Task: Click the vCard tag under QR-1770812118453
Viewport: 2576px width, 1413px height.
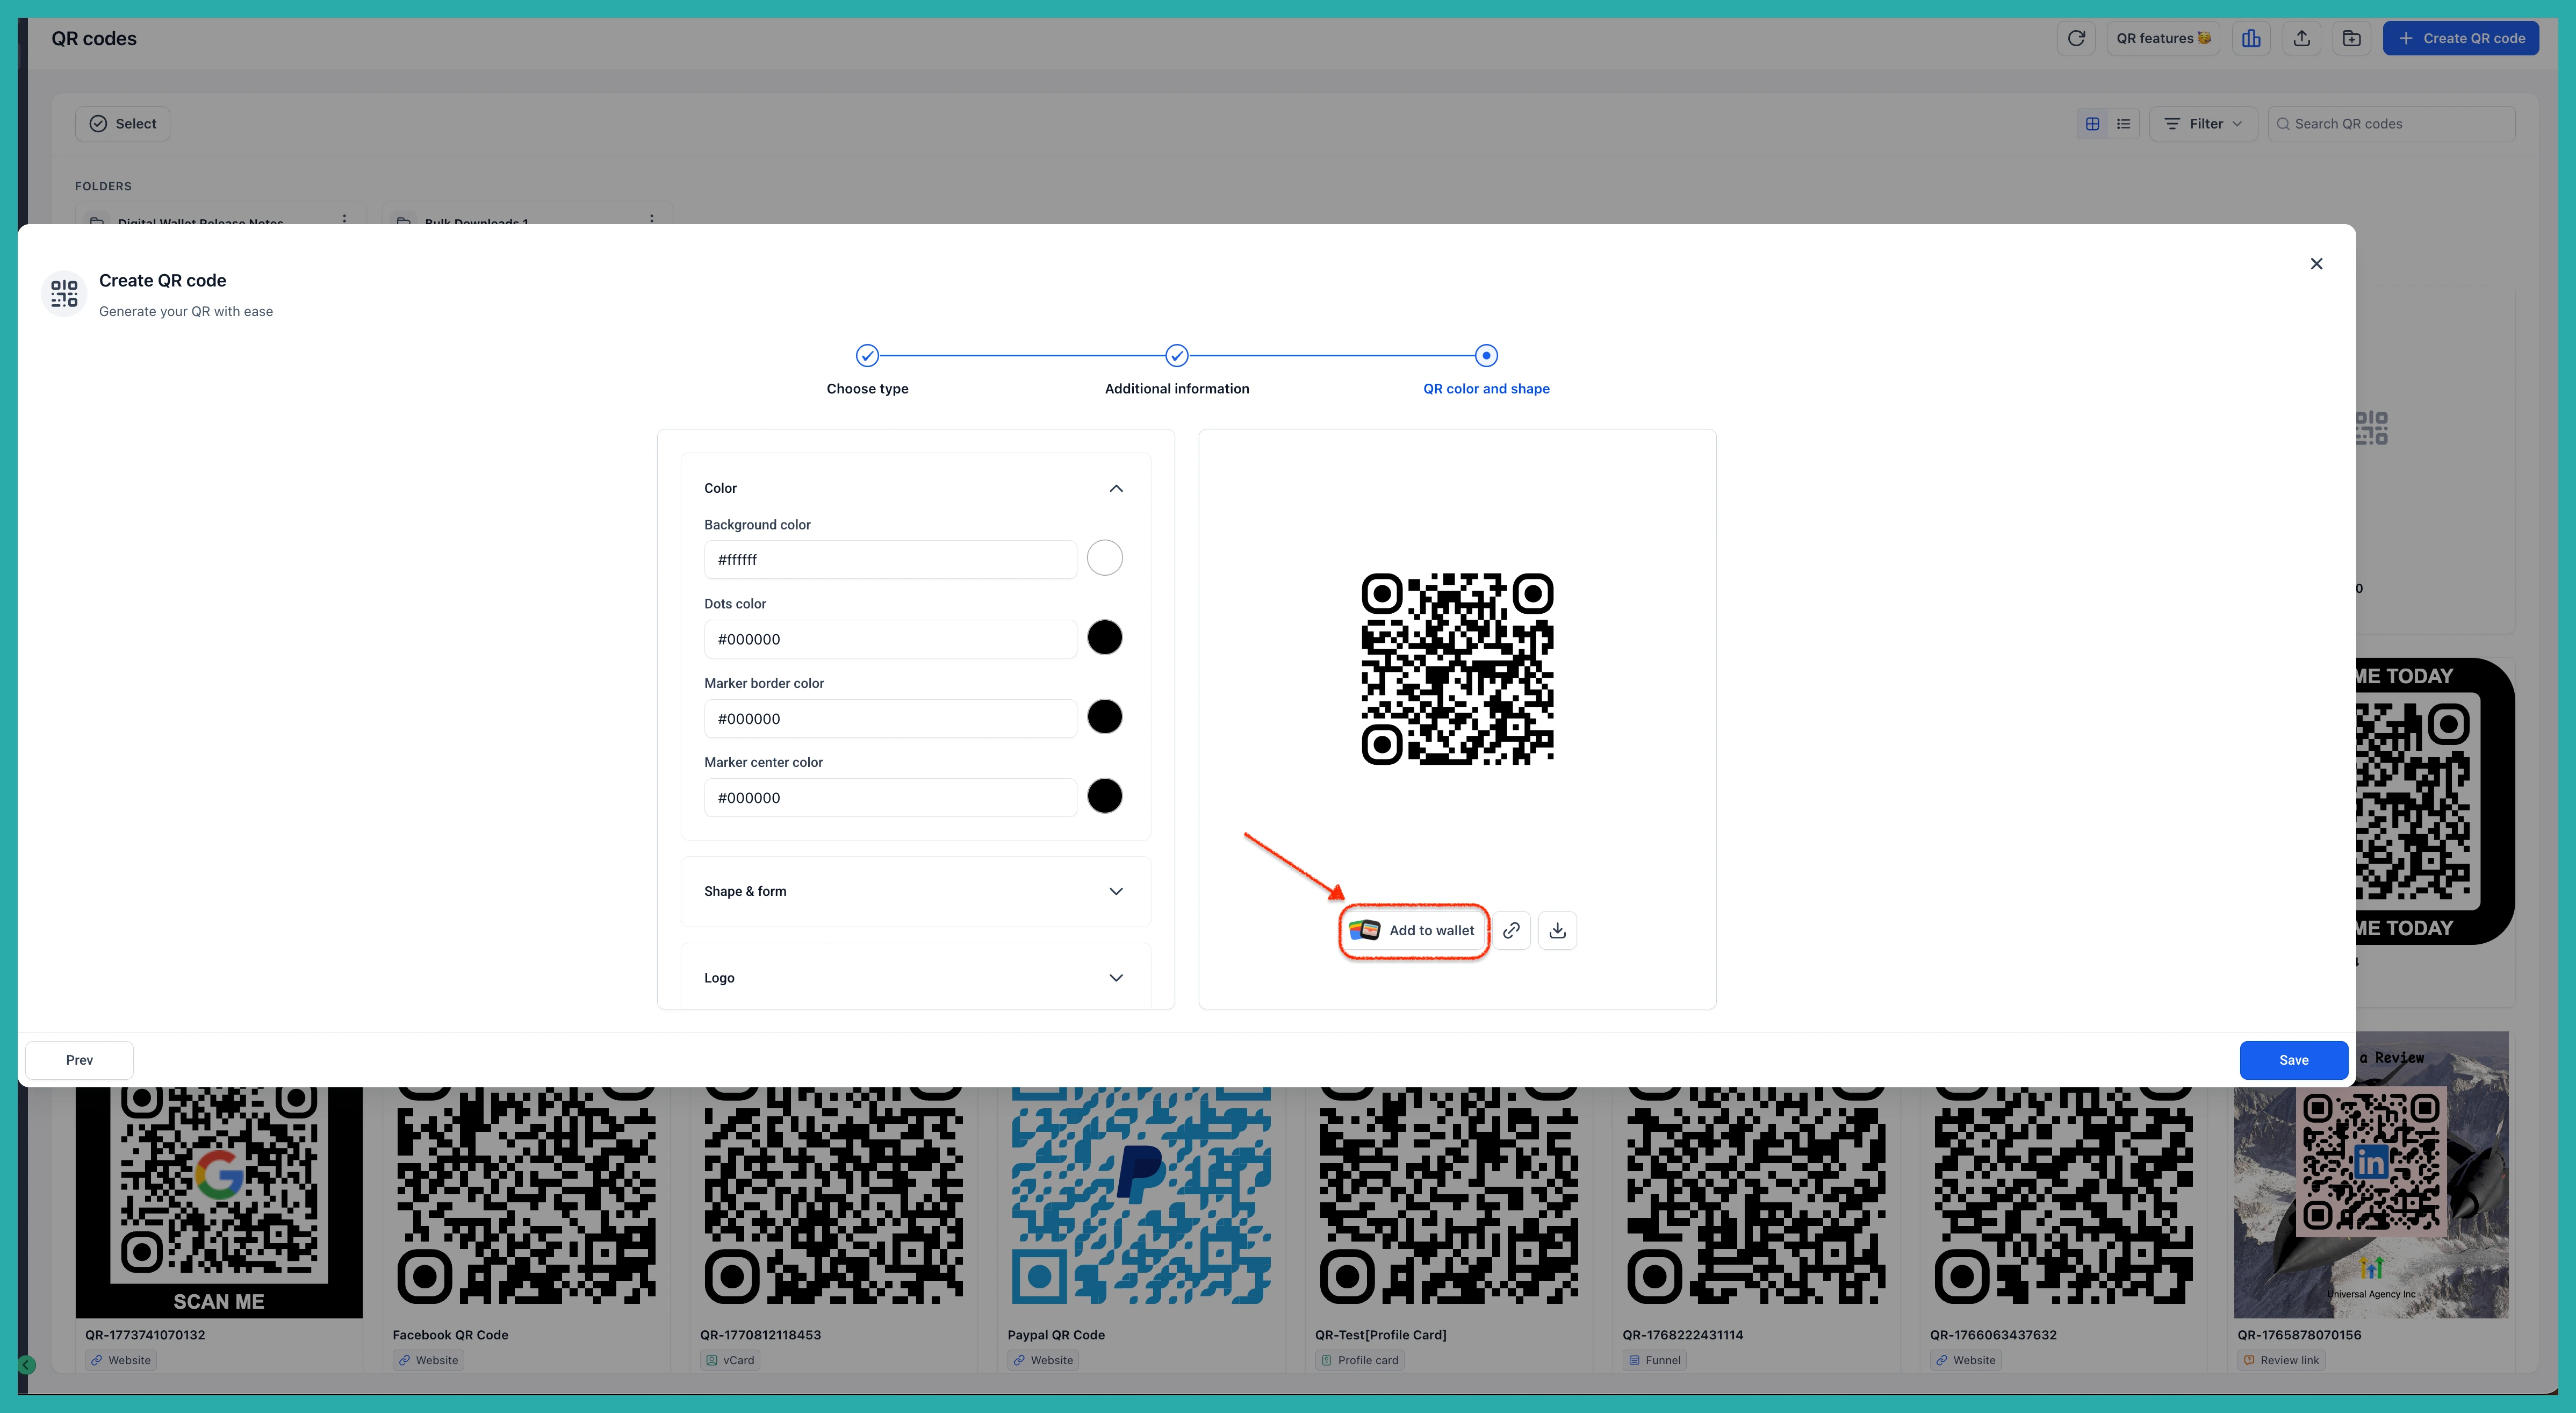Action: coord(730,1360)
